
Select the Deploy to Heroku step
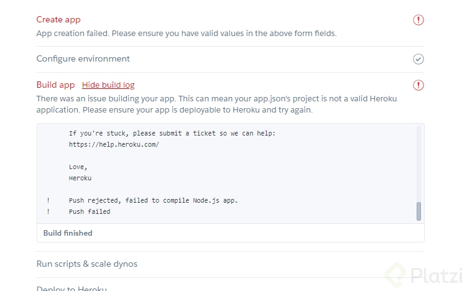tap(72, 289)
